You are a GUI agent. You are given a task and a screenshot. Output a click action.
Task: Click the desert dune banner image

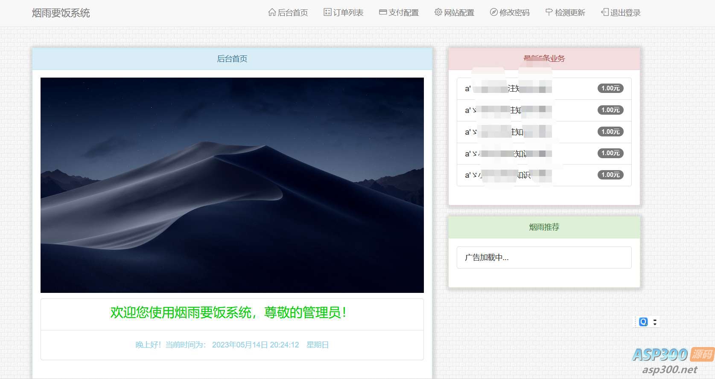232,185
